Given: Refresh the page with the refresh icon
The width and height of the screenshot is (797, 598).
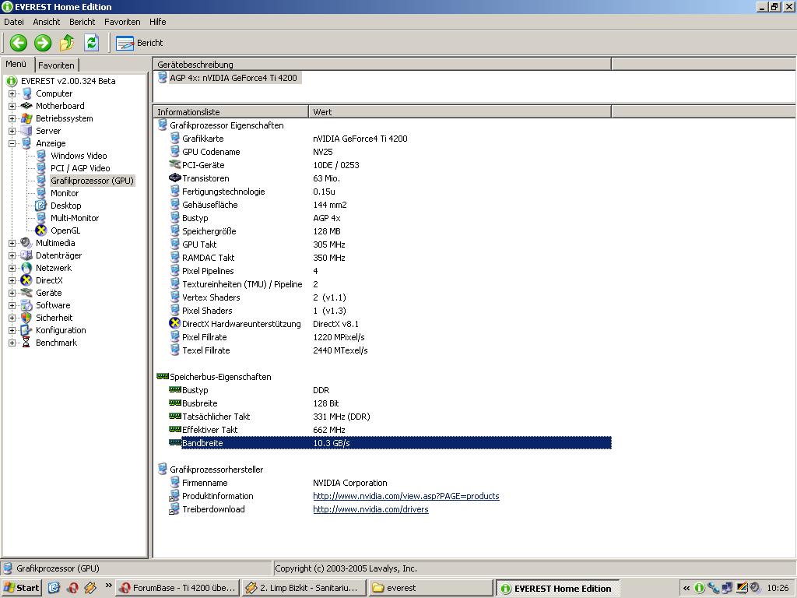Looking at the screenshot, I should (92, 43).
